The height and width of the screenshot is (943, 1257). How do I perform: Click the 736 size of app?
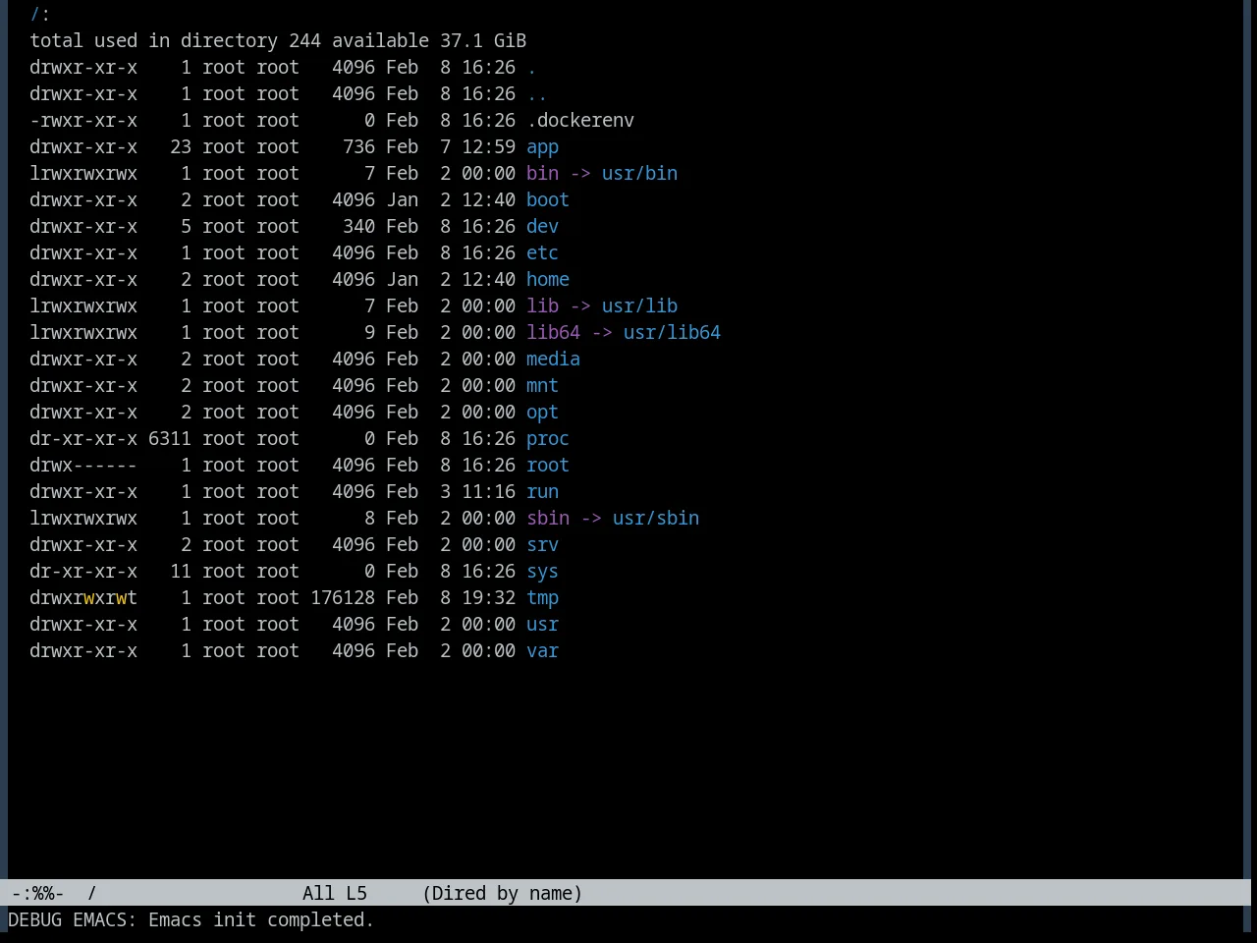click(x=358, y=147)
